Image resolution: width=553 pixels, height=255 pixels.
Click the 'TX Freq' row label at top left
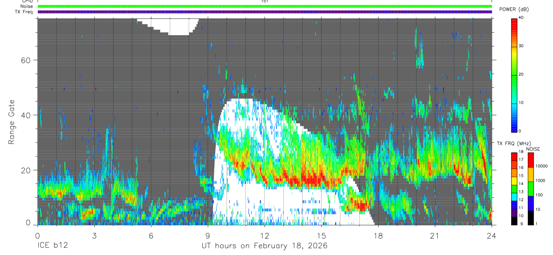[24, 12]
